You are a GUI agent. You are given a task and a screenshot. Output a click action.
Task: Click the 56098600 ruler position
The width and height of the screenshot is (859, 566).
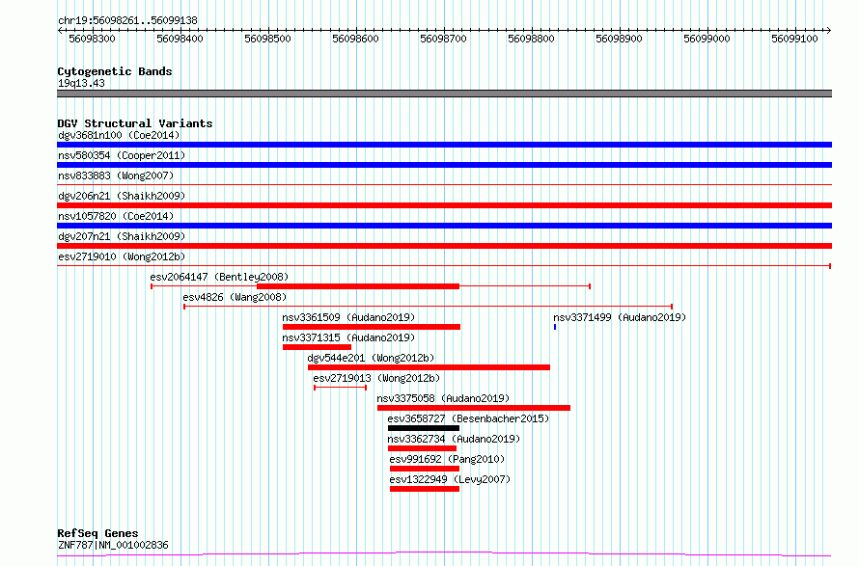pyautogui.click(x=355, y=39)
